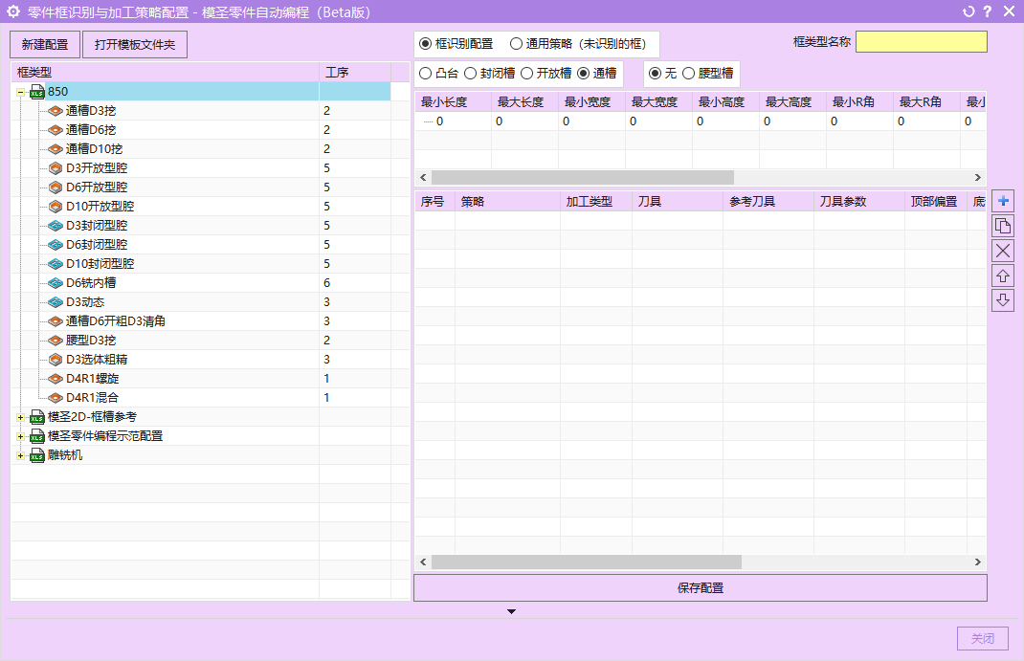1024x661 pixels.
Task: Expand the 模圣零件编程示范配置 node
Action: 20,436
